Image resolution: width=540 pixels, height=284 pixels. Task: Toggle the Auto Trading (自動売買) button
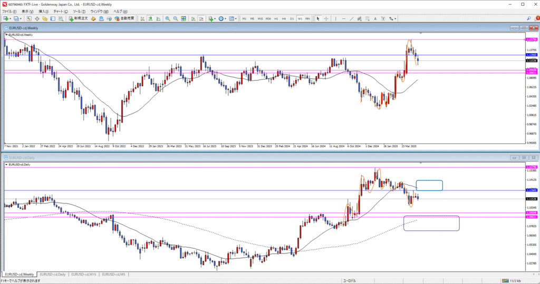click(x=124, y=18)
